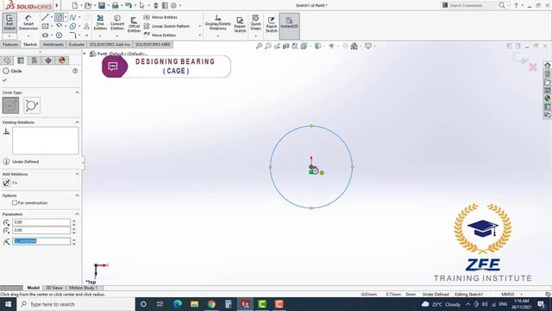552x311 pixels.
Task: Click the Offset Entities tool
Action: tap(134, 25)
